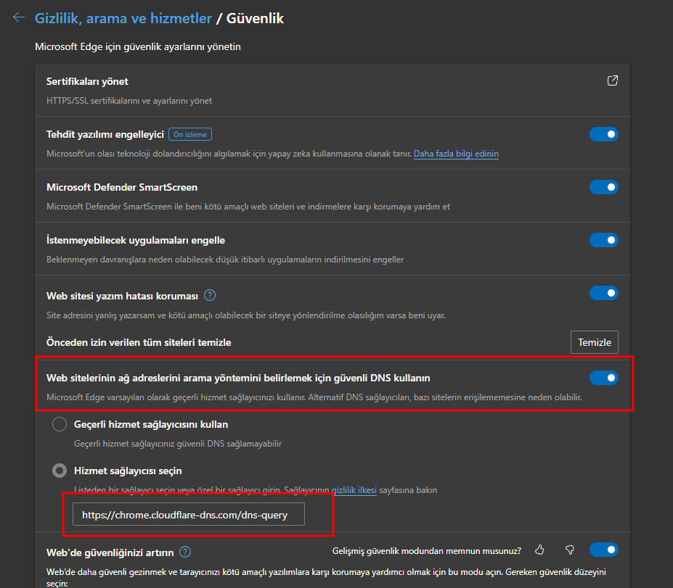This screenshot has height=588, width=673.
Task: Select Hizmet sağlayıcısı seçin radio button
Action: click(60, 471)
